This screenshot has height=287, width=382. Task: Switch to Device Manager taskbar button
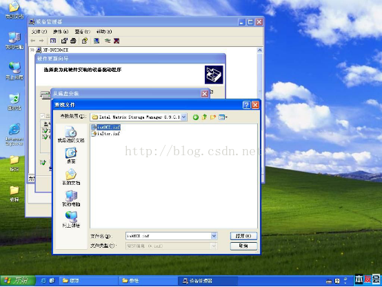point(208,281)
